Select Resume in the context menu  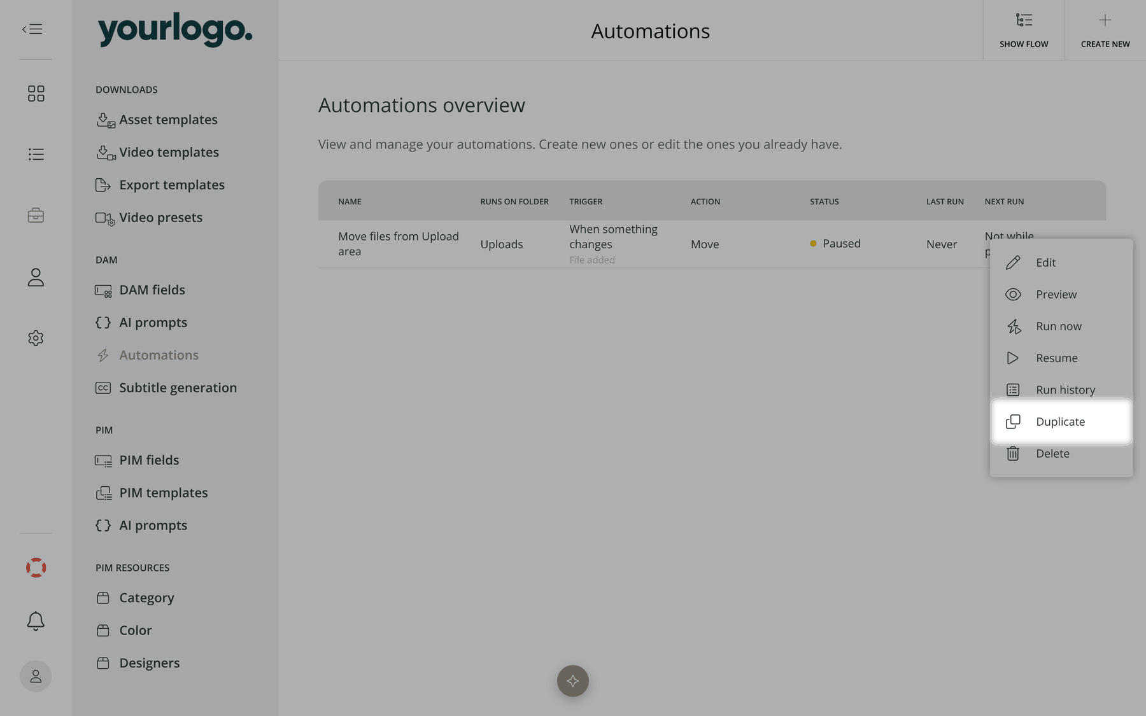click(1061, 358)
